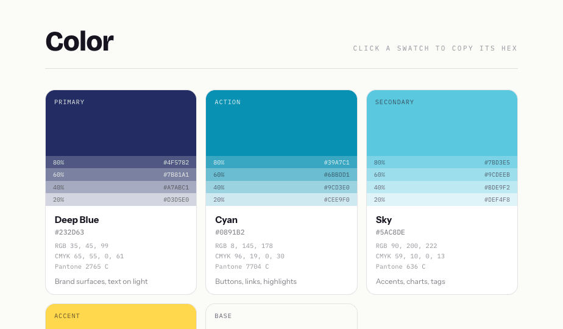Click the CMYK 65, 55, 0, 61 value
Screen dimensions: 563x329
point(89,256)
